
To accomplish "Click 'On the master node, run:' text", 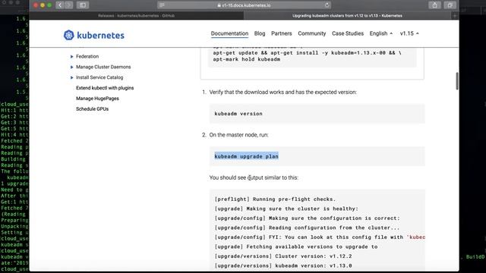I will [x=238, y=135].
